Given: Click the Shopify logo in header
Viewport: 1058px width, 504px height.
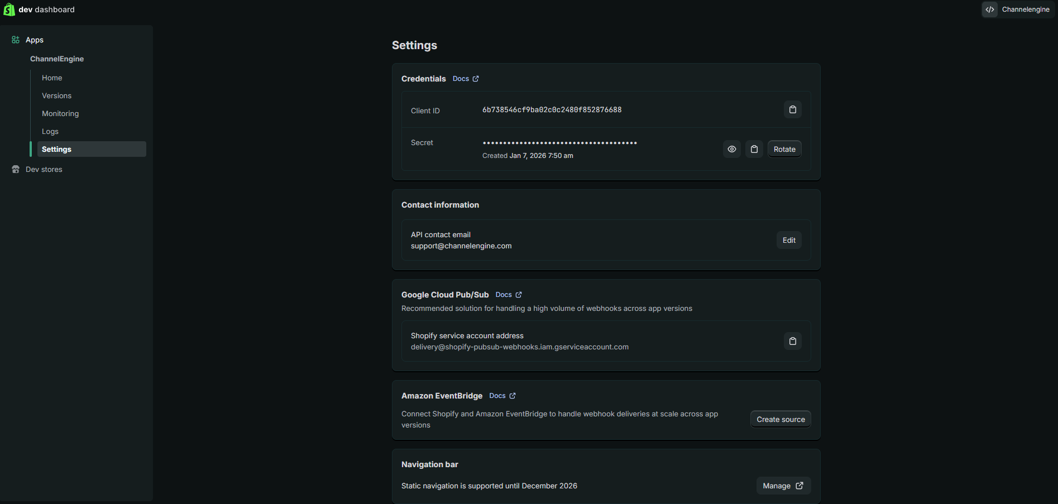Looking at the screenshot, I should click(9, 9).
